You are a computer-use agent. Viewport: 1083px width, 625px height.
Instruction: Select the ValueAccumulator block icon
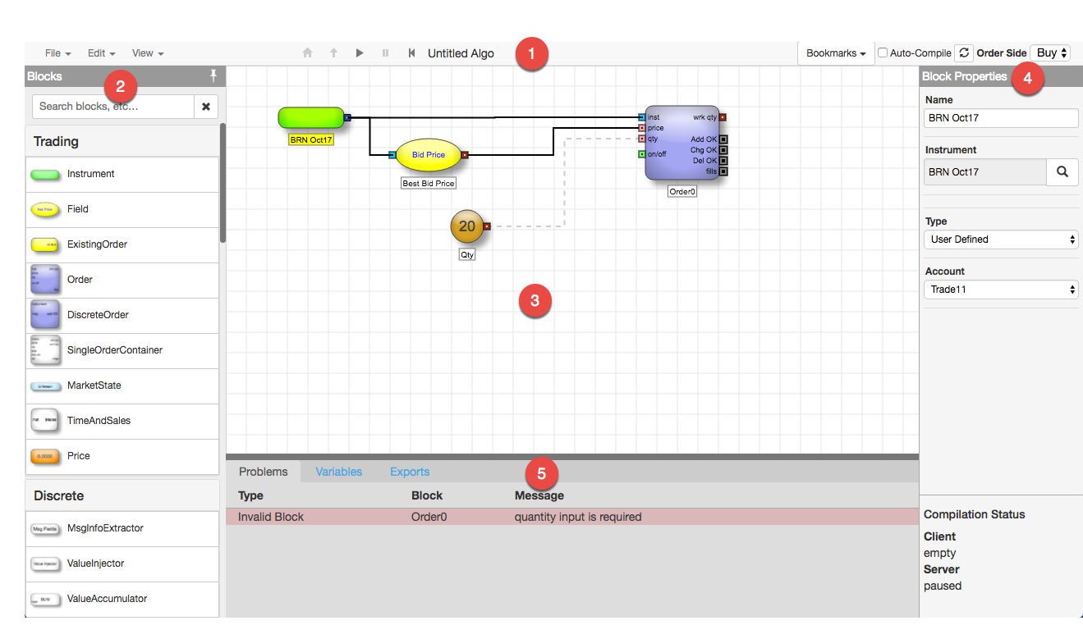(45, 600)
